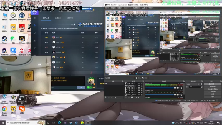This screenshot has height=125, width=222.
Task: Adjust the transition 时长 duration stepper
Action: (202, 87)
